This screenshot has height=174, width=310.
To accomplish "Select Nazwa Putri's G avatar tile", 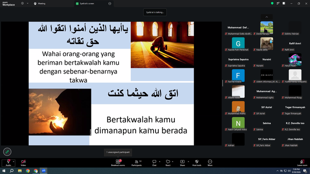I will [x=238, y=43].
